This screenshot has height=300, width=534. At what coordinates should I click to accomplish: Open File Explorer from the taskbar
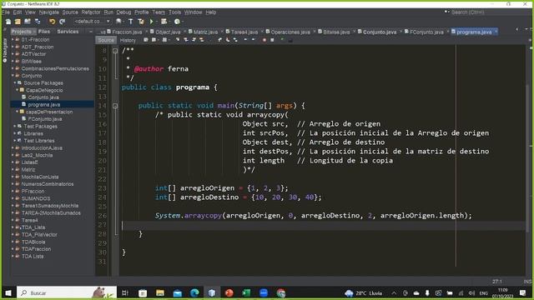(160, 292)
